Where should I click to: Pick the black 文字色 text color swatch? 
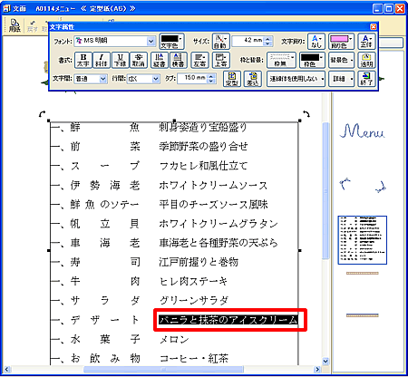tap(171, 41)
